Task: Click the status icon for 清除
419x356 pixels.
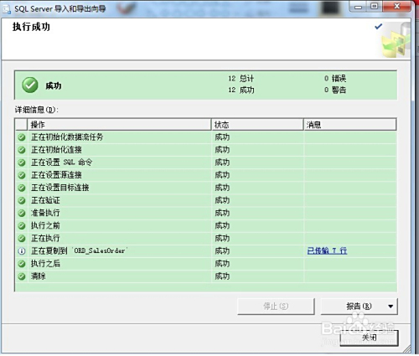Action: click(22, 276)
